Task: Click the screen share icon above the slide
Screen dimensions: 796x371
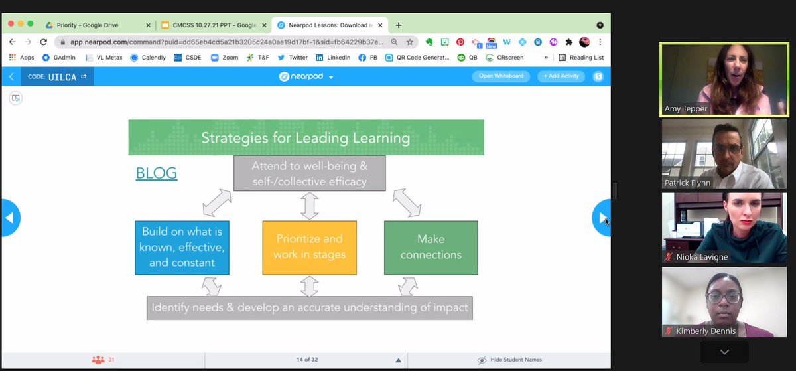Action: [x=16, y=98]
